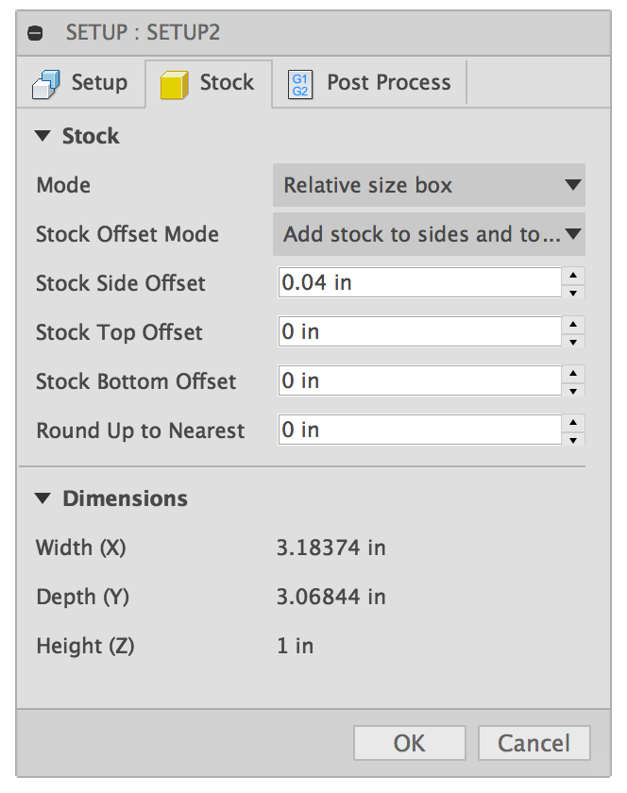Click the G1/G2 Post Process icon
Screen dimensions: 627x793
click(x=302, y=83)
